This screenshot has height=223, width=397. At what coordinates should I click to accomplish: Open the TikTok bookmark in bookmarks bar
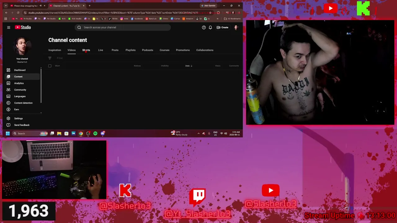click(x=113, y=19)
